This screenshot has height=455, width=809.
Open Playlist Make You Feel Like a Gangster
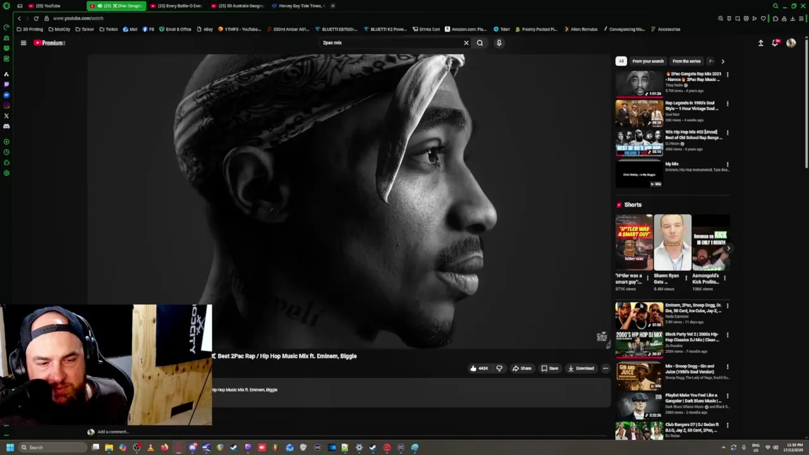pos(639,405)
